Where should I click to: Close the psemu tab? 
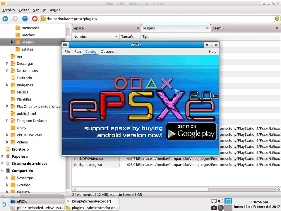[277, 28]
